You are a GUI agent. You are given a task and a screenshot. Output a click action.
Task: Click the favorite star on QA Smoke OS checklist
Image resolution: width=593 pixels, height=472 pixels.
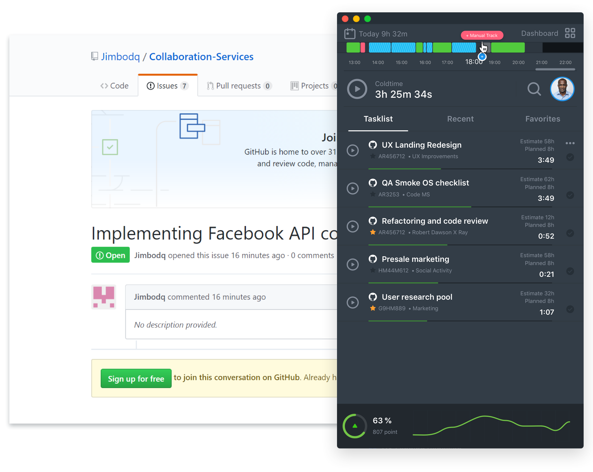click(373, 194)
